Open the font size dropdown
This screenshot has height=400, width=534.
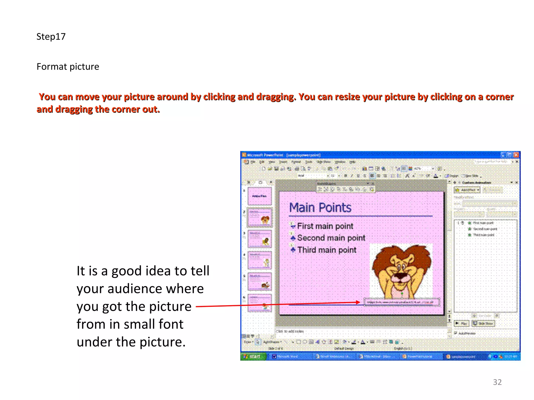click(x=339, y=176)
